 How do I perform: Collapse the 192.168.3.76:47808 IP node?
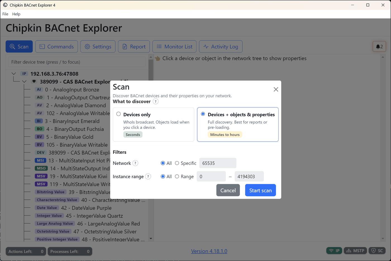point(14,74)
